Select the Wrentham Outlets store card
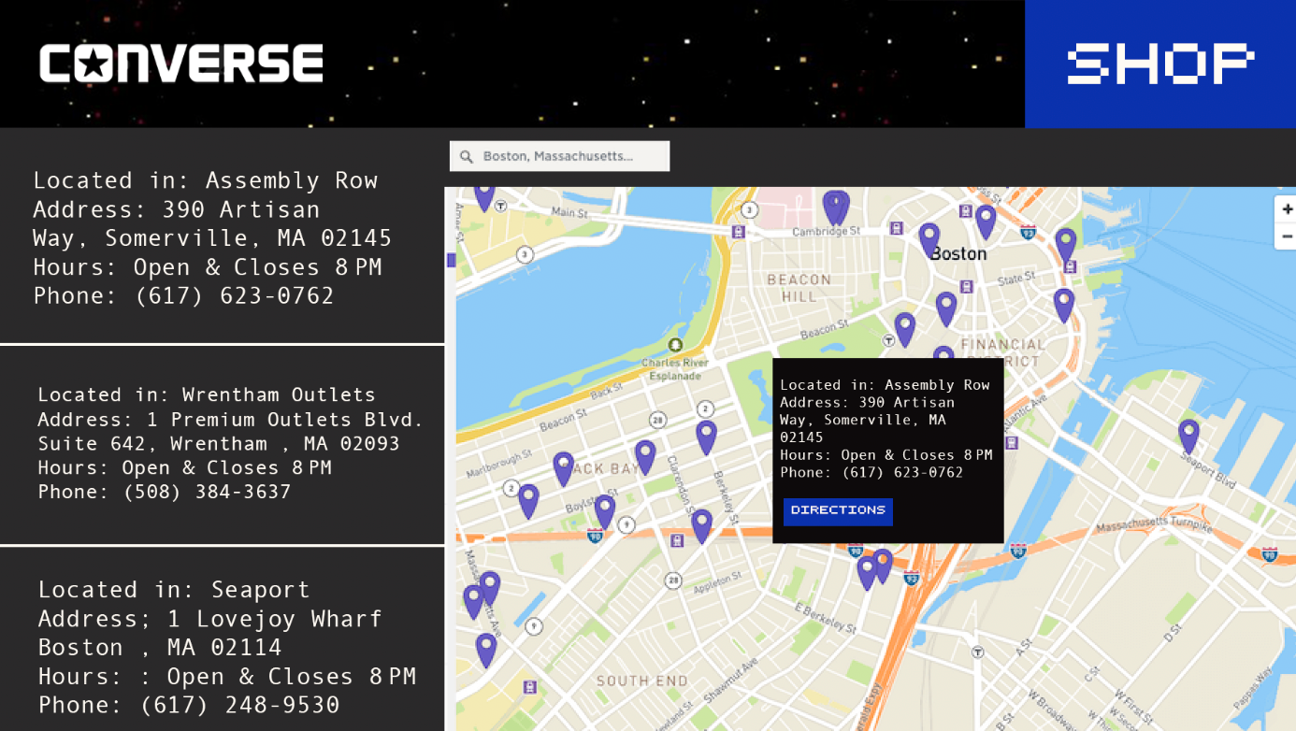The height and width of the screenshot is (731, 1296). [222, 445]
